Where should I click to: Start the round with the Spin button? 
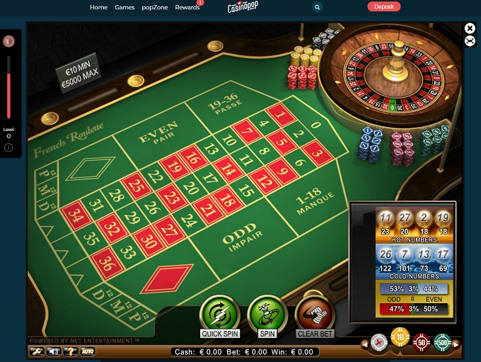[x=267, y=315]
